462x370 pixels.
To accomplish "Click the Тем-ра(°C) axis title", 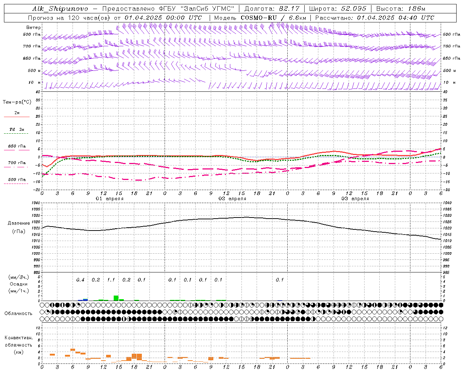I will 17,102.
